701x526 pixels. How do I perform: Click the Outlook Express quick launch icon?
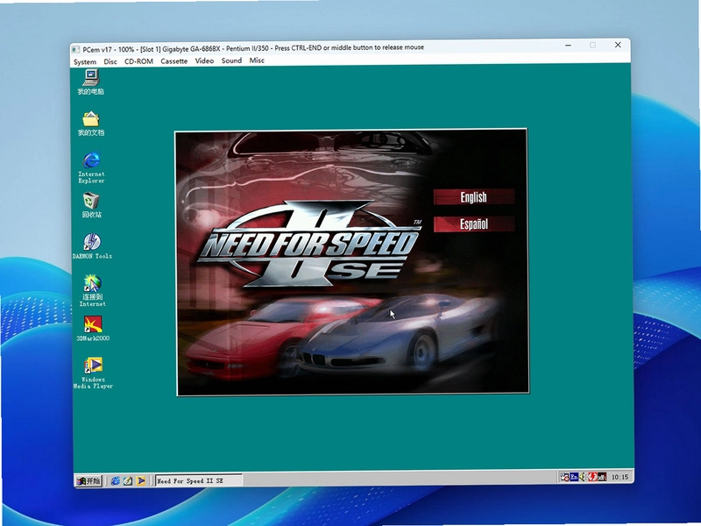pyautogui.click(x=128, y=480)
